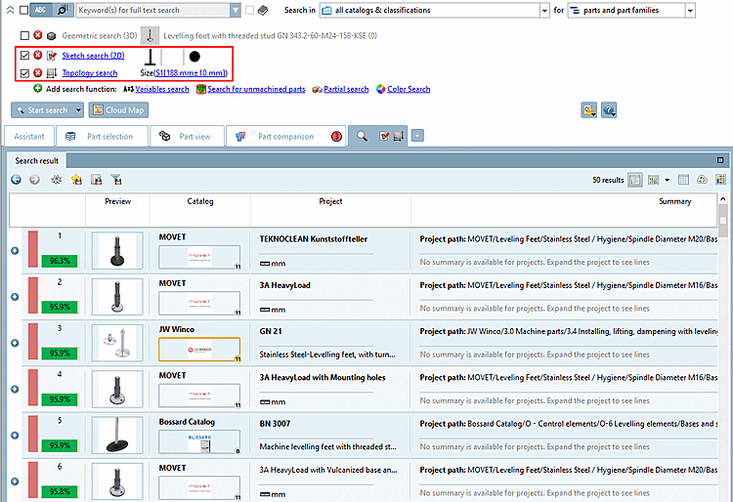Screen dimensions: 733x502
Task: Switch to detailed list view icon
Action: 635,180
